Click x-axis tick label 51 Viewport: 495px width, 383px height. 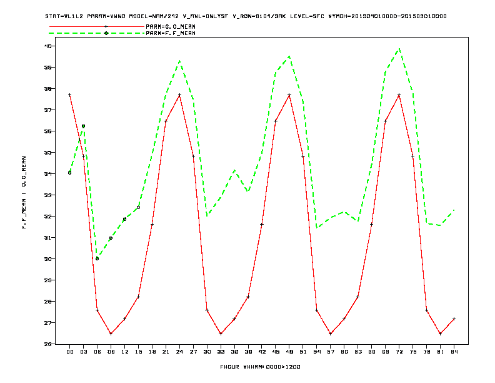[303, 352]
